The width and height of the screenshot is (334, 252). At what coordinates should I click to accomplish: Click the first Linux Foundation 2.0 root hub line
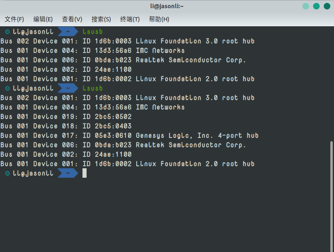127,79
